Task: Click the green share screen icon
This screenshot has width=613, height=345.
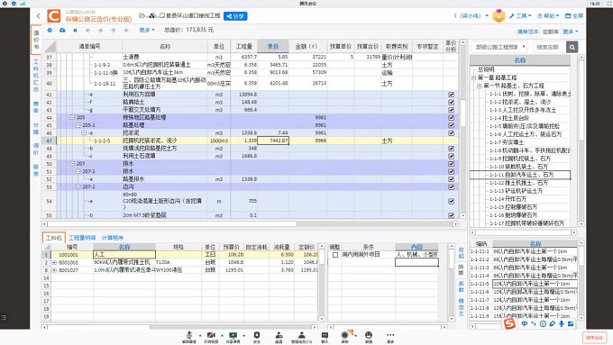Action: [x=233, y=335]
